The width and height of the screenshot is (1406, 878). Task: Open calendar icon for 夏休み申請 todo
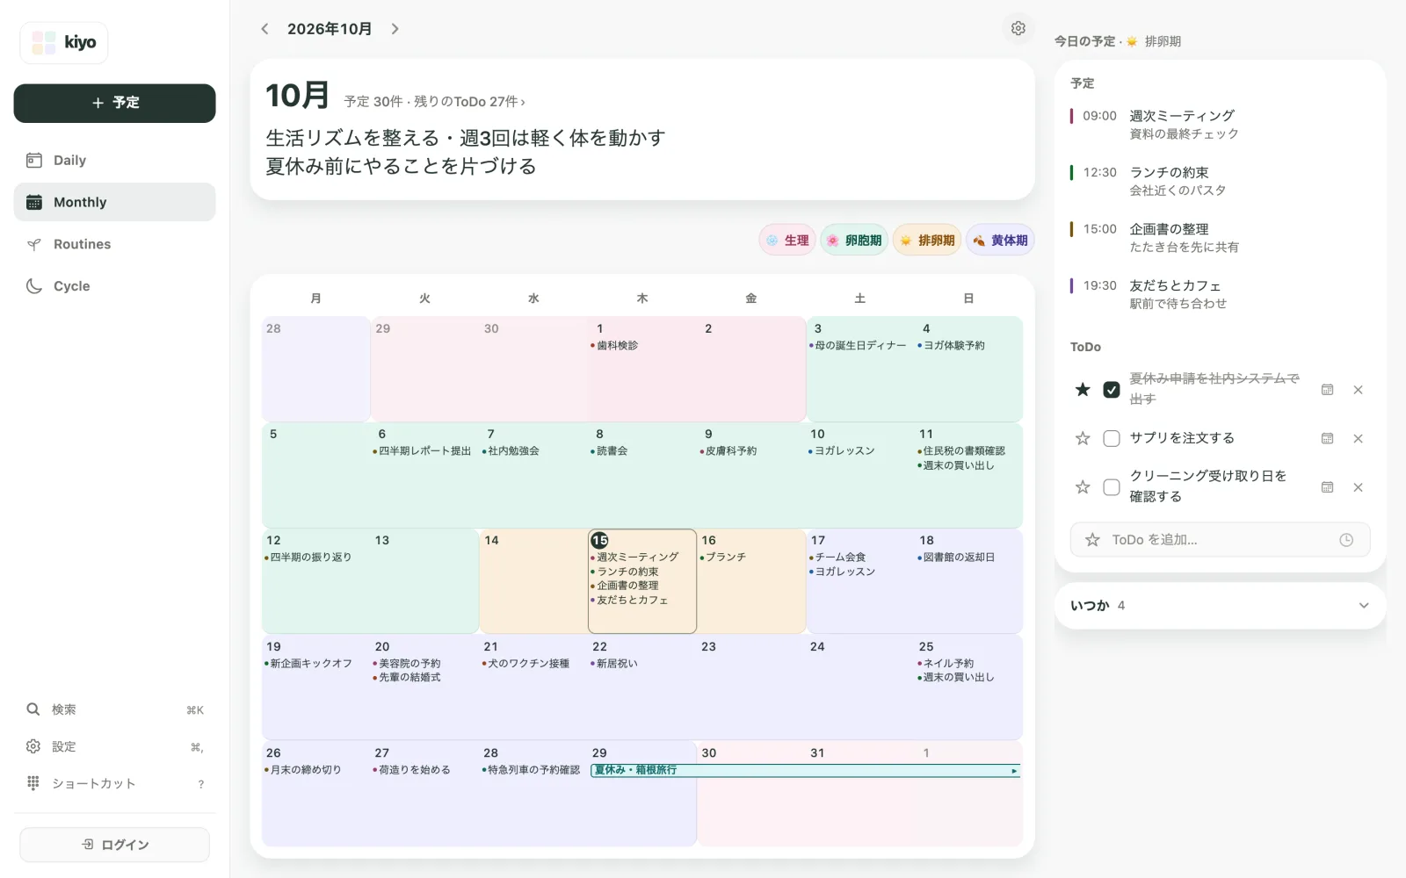1327,389
